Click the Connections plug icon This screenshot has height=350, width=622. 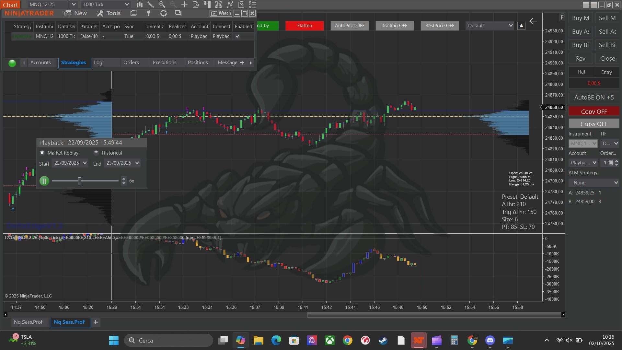pos(149,13)
